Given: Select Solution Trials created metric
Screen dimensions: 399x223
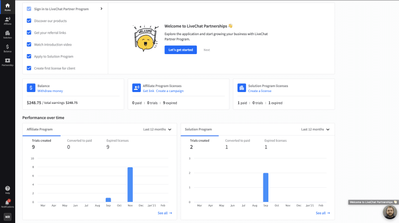Looking at the screenshot, I should tap(200, 144).
